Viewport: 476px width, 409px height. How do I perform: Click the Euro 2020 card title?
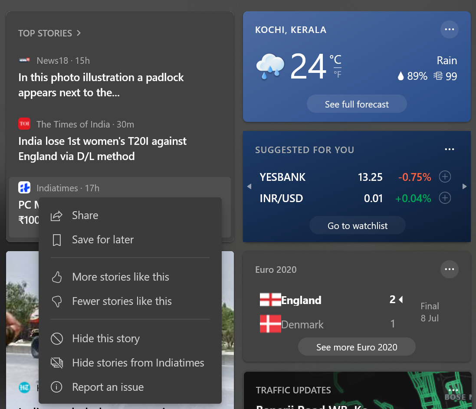point(276,270)
